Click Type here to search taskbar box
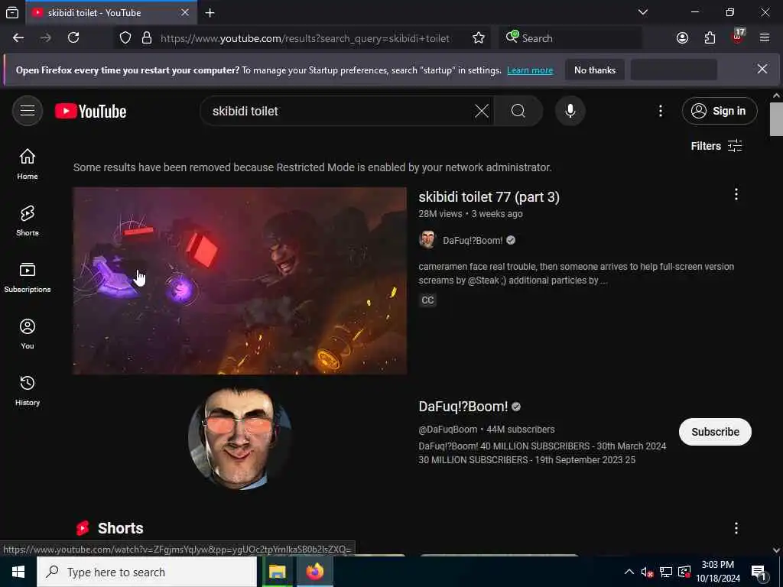Image resolution: width=783 pixels, height=587 pixels. [x=147, y=572]
